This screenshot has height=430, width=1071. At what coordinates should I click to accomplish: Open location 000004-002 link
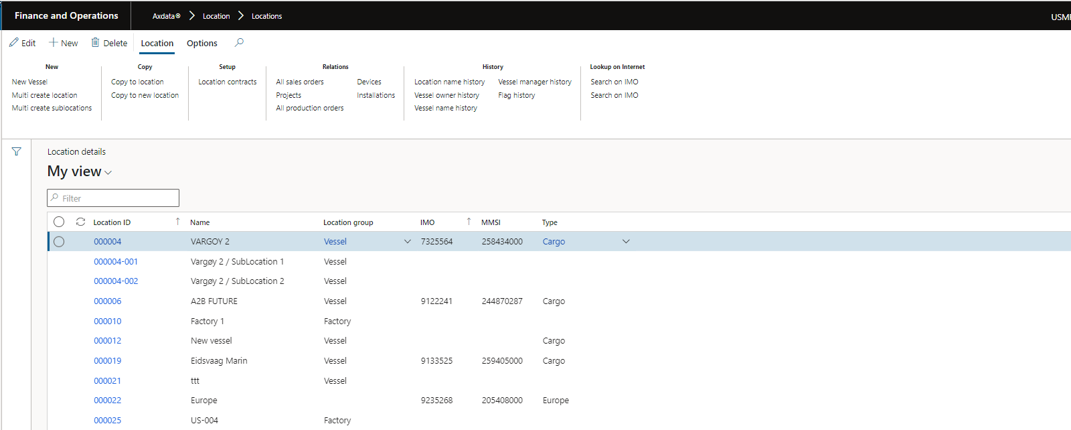[116, 281]
